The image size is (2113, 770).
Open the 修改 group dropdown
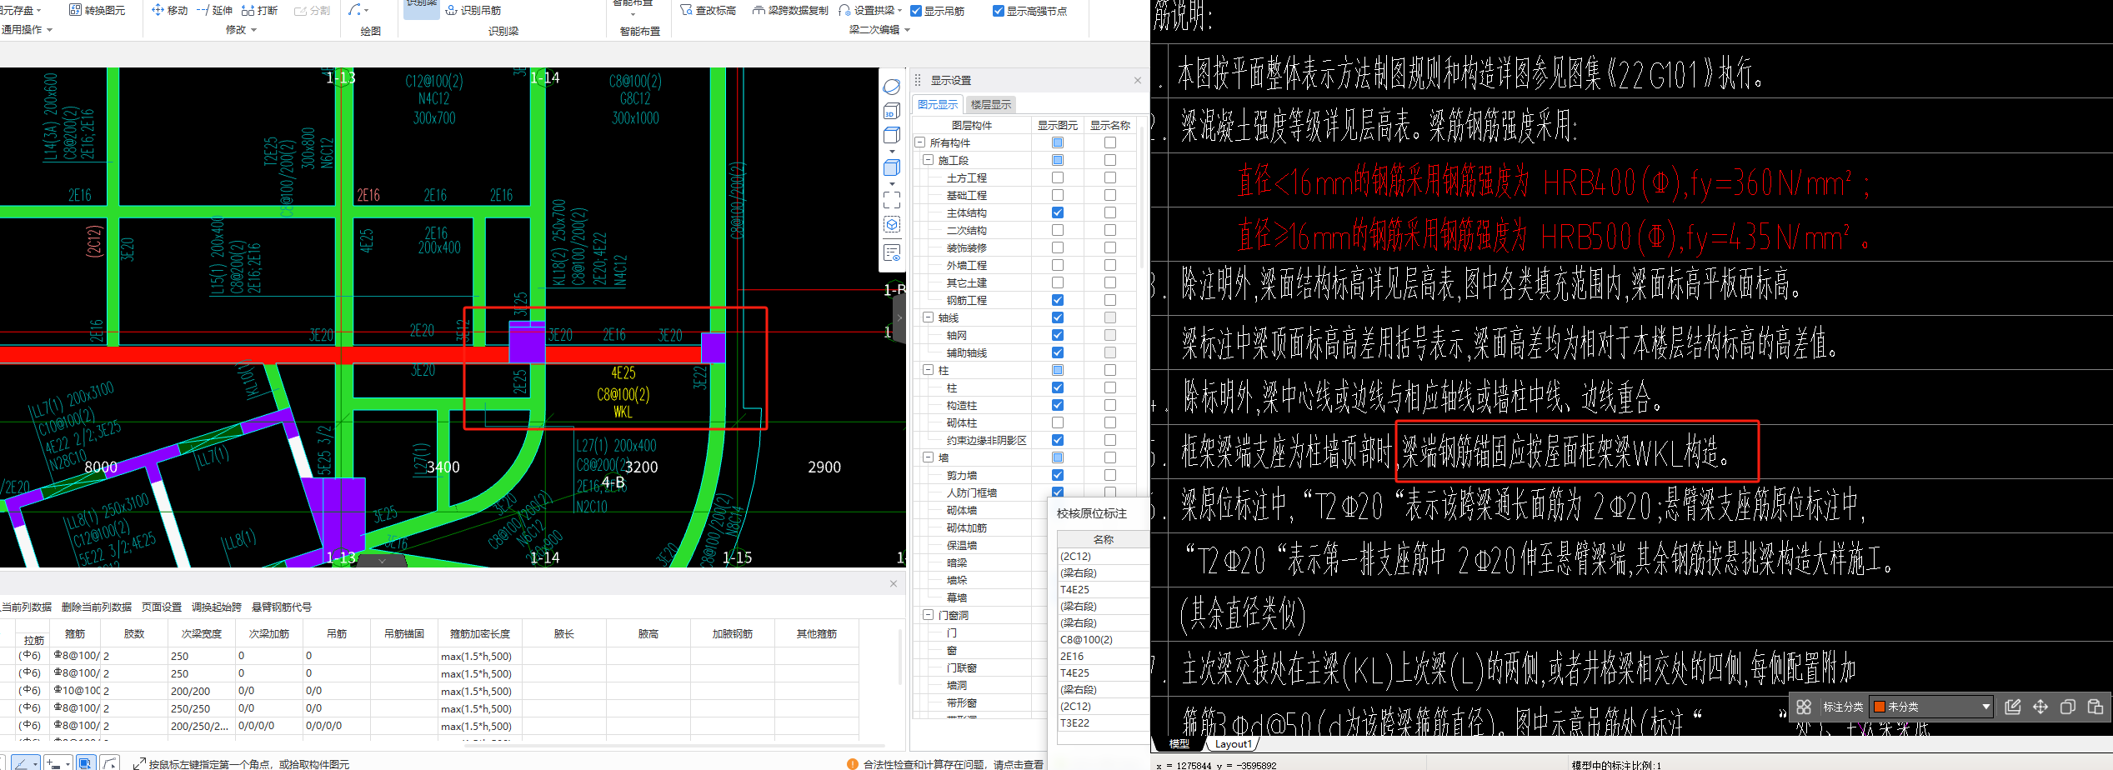tap(241, 30)
